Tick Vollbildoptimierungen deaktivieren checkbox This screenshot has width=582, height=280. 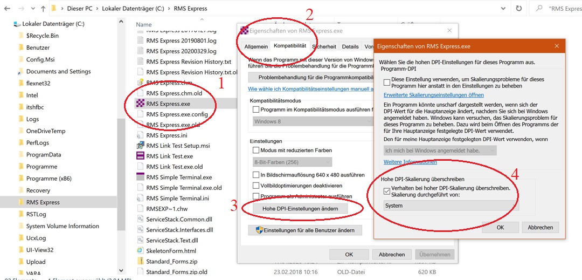(256, 185)
